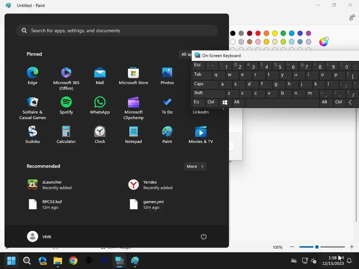359x269 pixels.
Task: Switch to On-Screen Keyboard in taskbar
Action: coord(120,261)
